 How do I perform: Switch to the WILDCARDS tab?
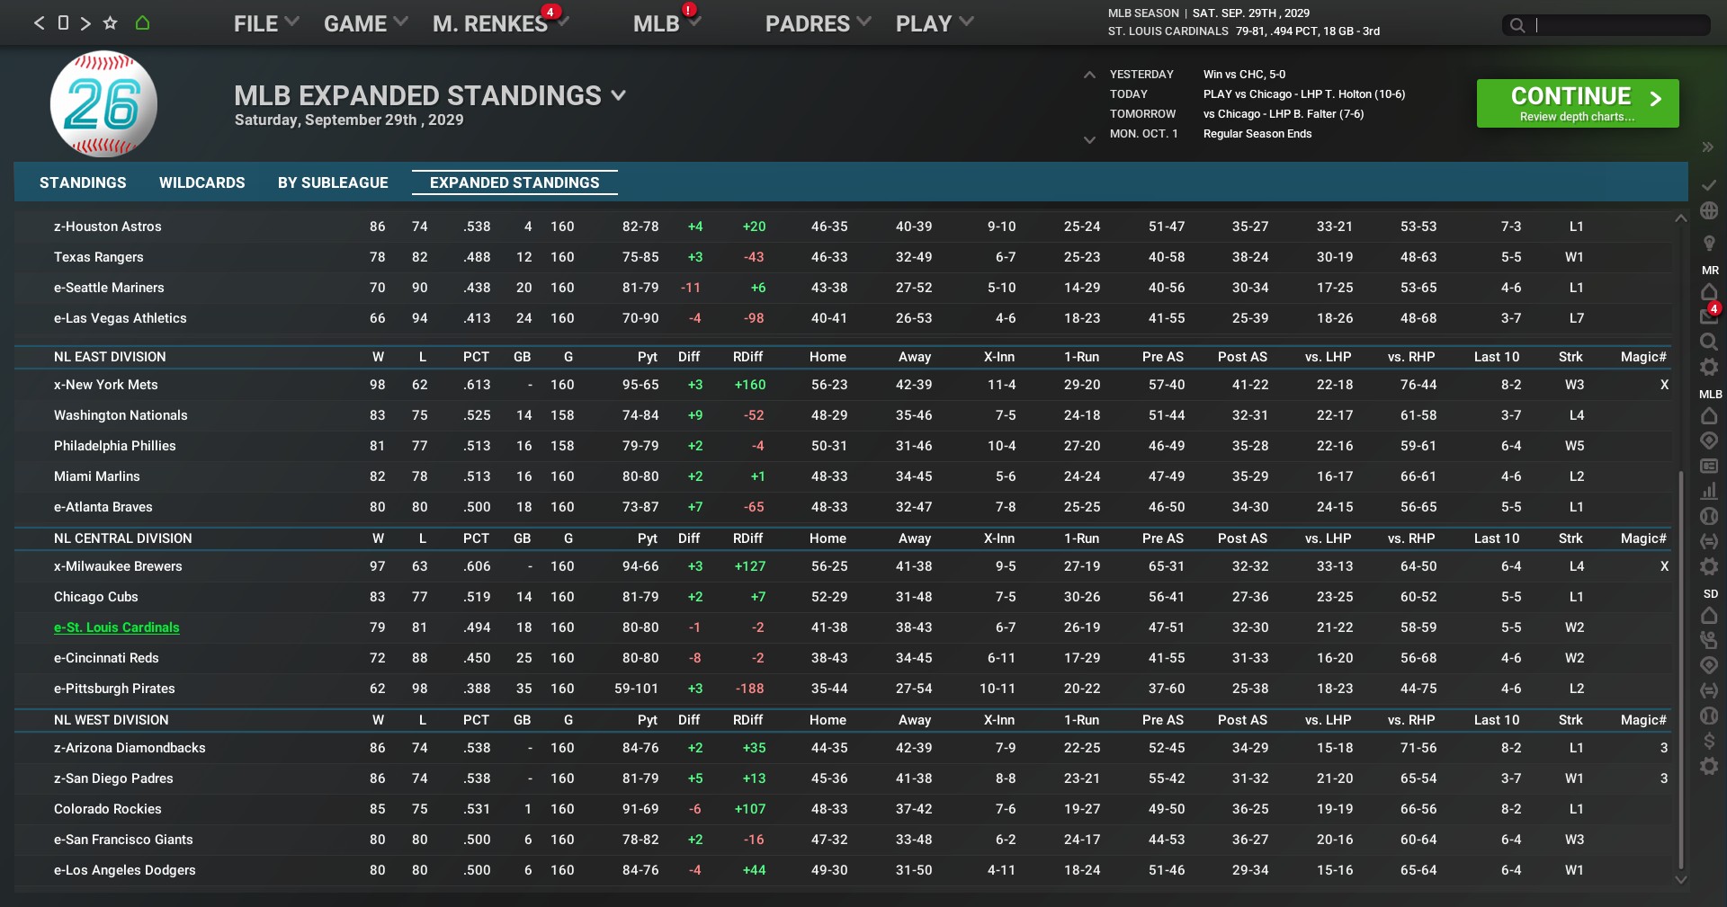coord(201,182)
